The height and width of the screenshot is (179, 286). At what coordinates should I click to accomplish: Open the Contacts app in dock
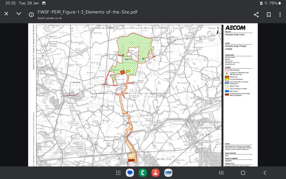click(x=155, y=173)
